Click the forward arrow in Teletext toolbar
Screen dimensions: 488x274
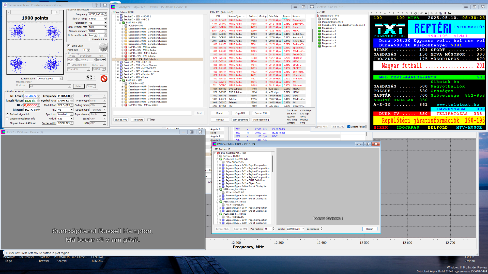pyautogui.click(x=436, y=13)
